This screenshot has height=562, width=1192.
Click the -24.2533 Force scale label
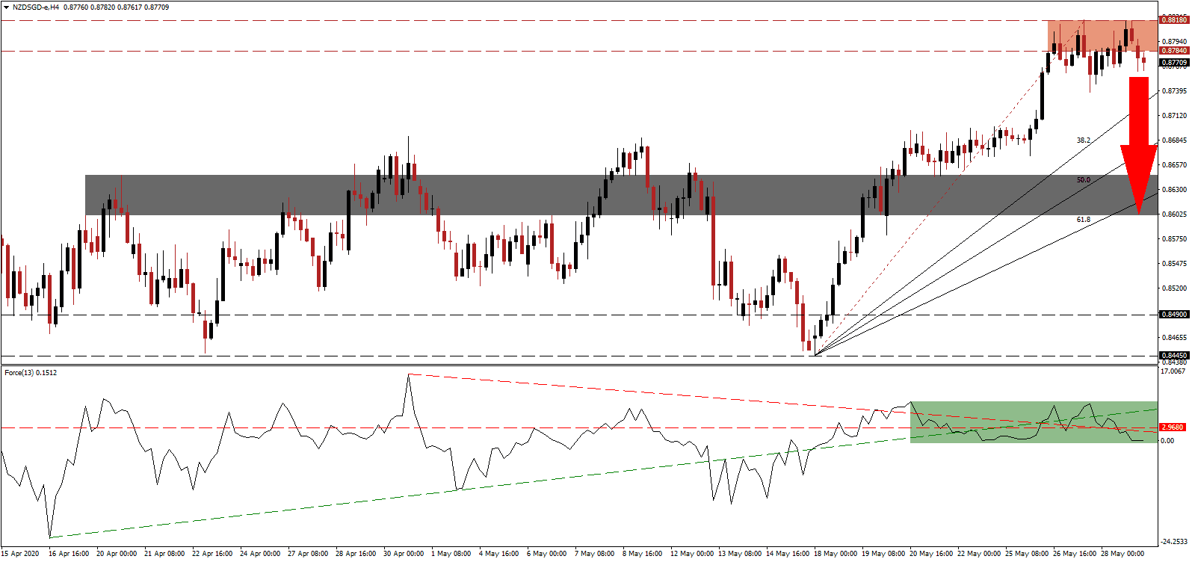tap(1174, 542)
